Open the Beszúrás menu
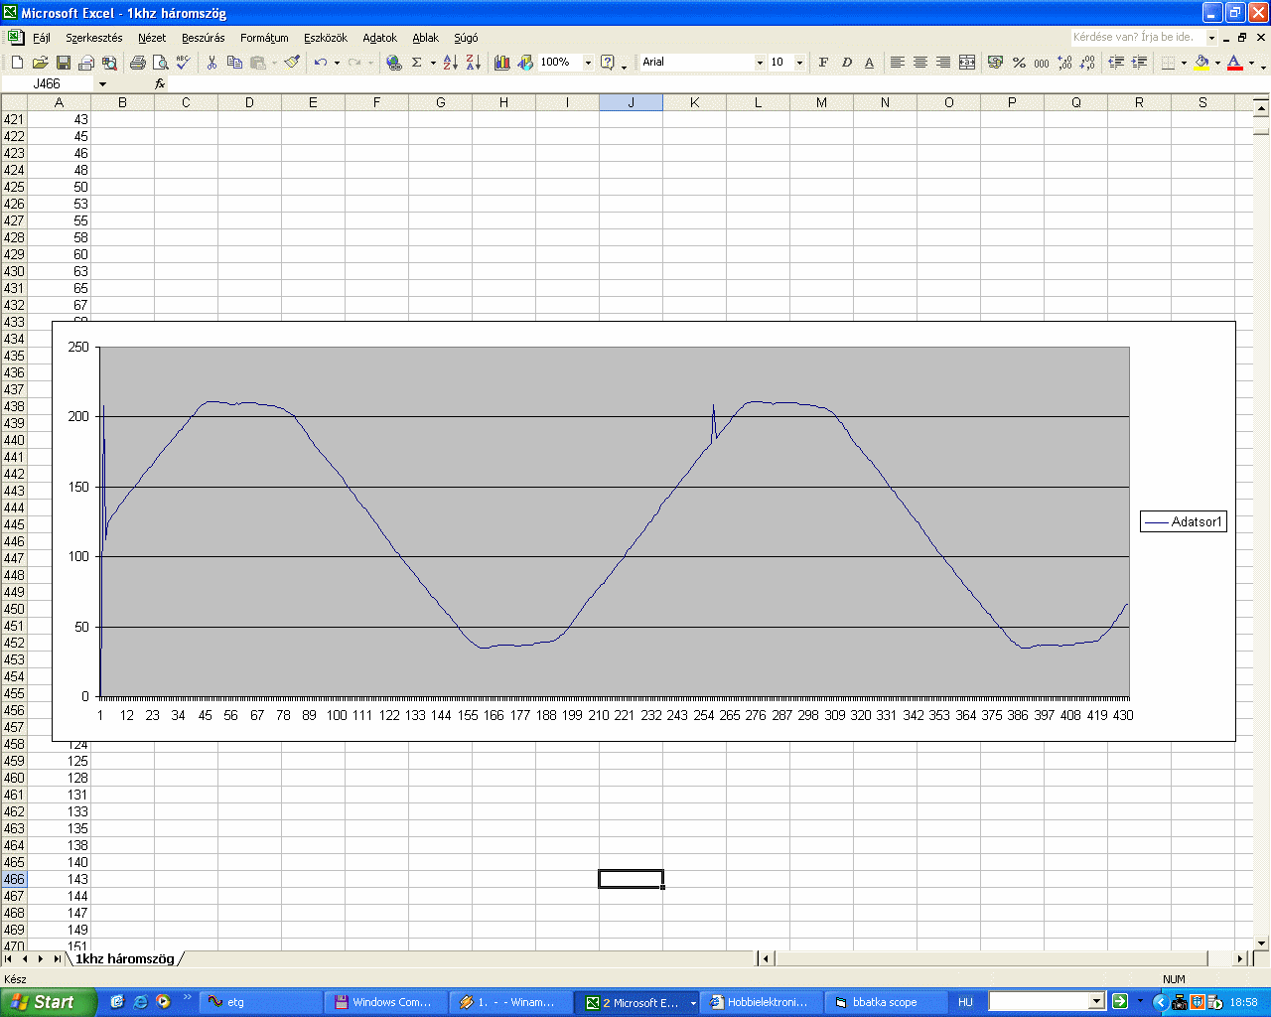 (204, 38)
